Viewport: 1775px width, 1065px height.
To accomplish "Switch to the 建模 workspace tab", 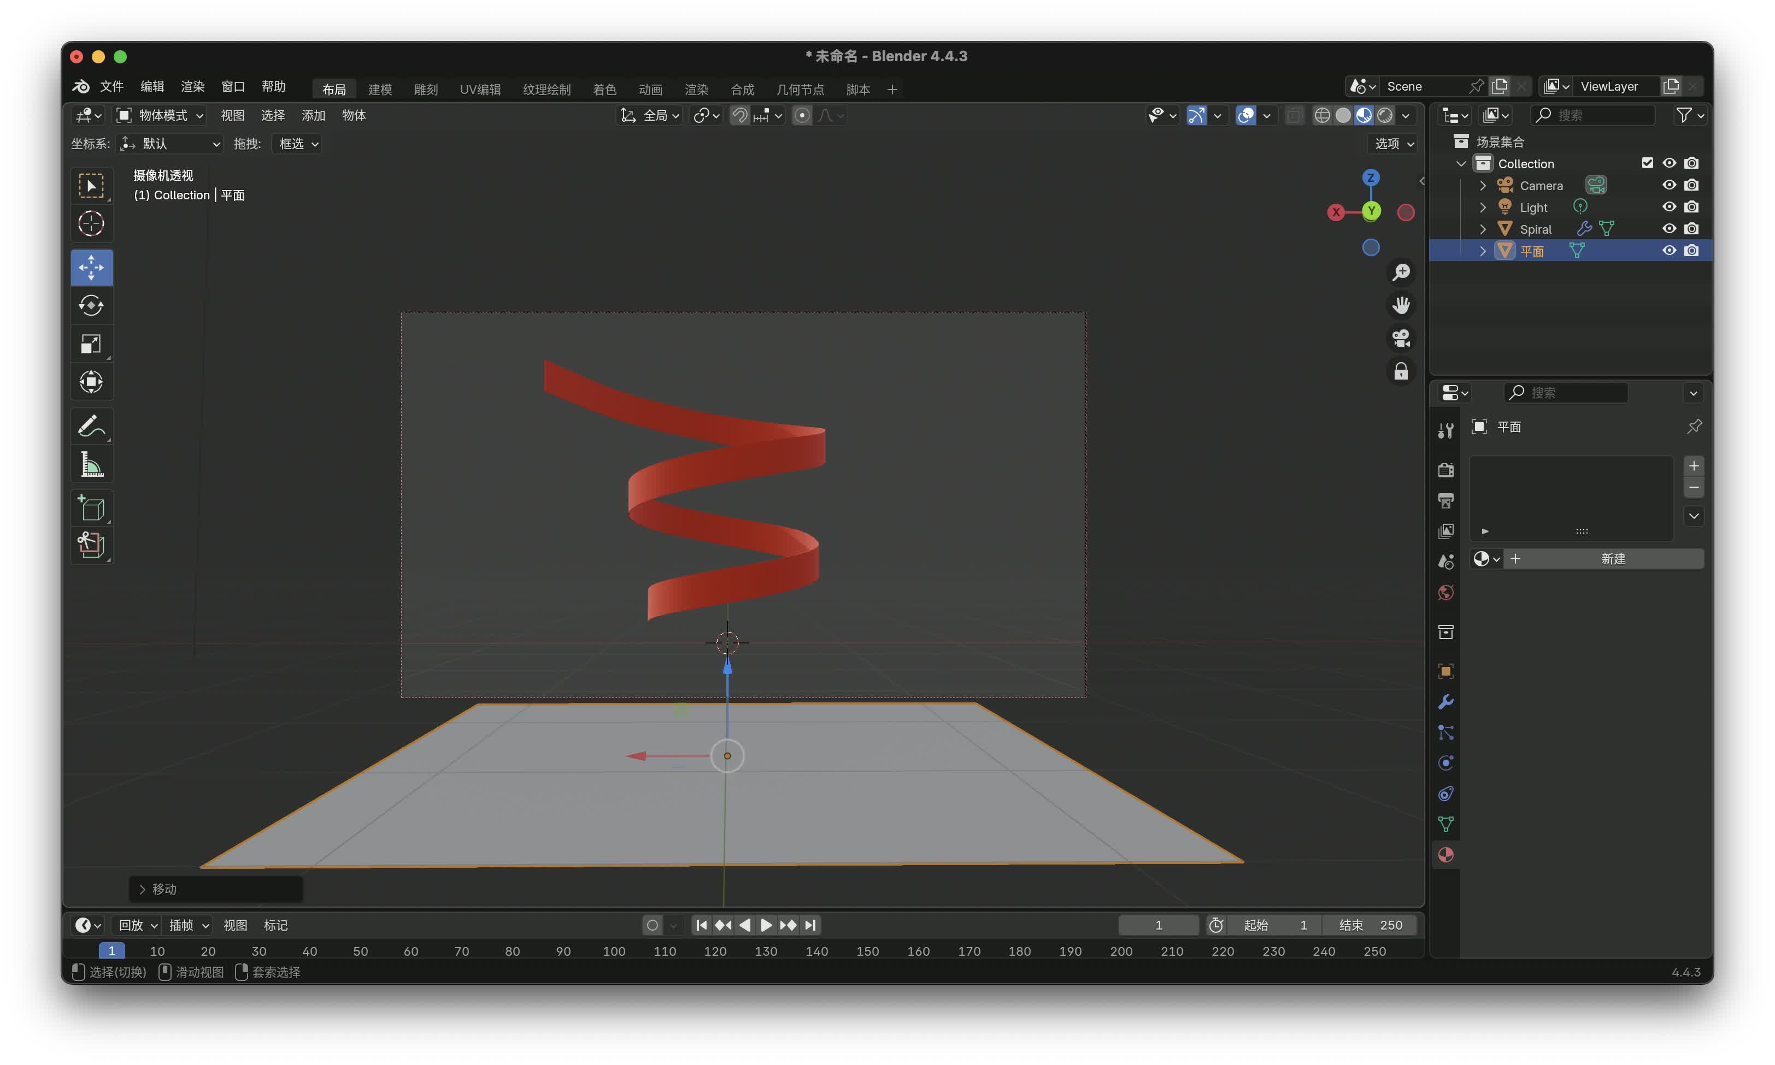I will (x=380, y=90).
